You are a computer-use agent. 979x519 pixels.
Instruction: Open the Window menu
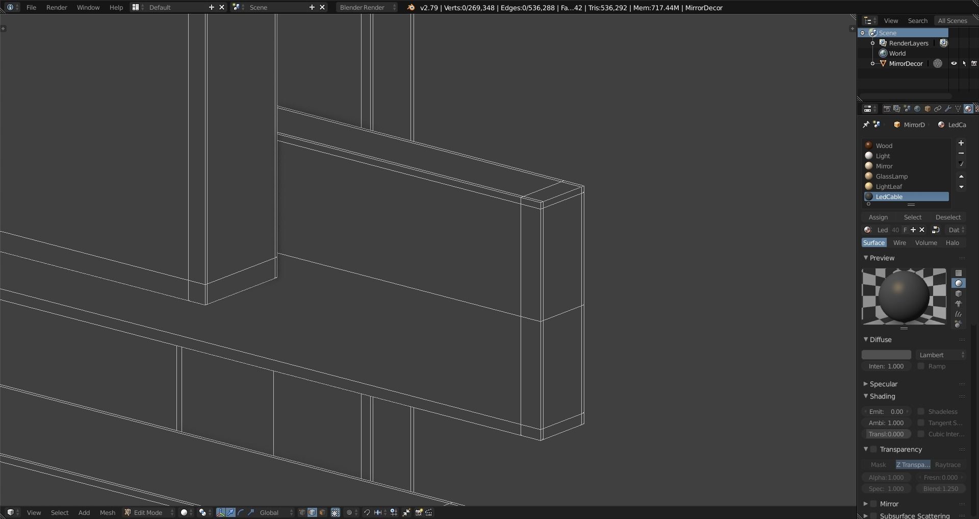pyautogui.click(x=88, y=7)
